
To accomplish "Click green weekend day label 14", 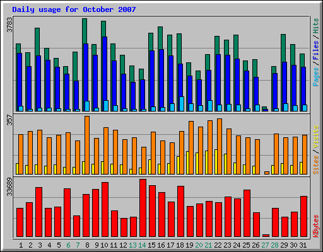I will pyautogui.click(x=142, y=245).
